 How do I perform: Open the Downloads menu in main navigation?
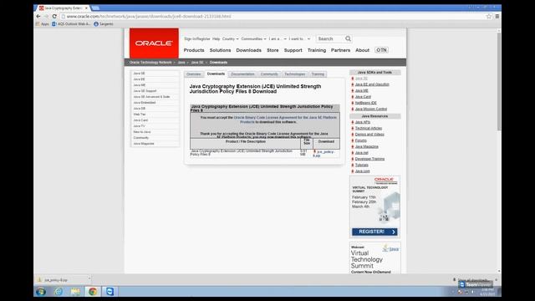point(249,50)
